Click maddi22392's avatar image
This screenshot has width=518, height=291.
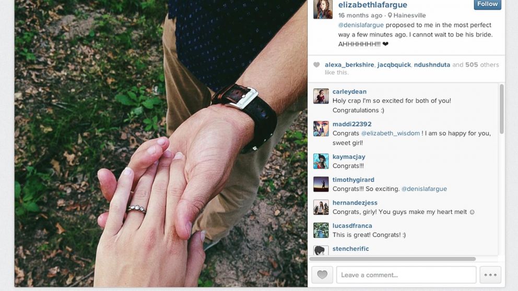click(321, 129)
